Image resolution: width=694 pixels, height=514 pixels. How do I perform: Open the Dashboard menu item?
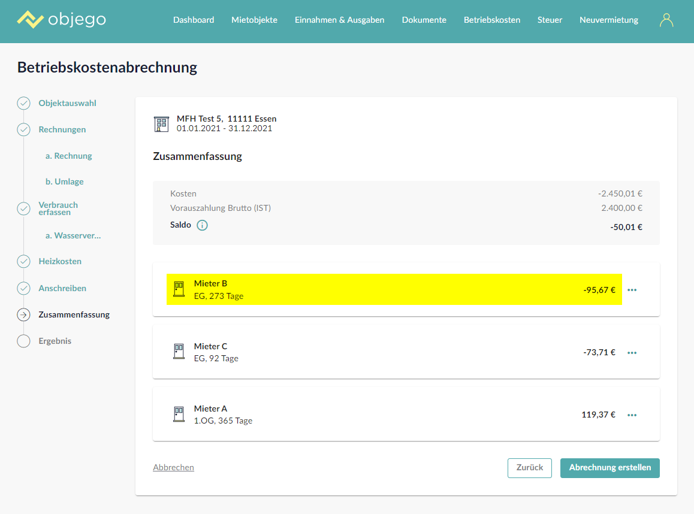pyautogui.click(x=194, y=20)
